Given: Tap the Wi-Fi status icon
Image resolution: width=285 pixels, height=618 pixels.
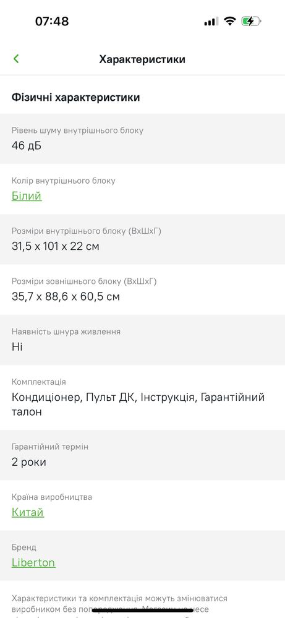Looking at the screenshot, I should (x=229, y=21).
